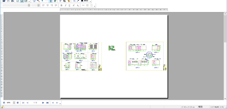The width and height of the screenshot is (227, 109).
Task: Zoom out with the minus button
Action: 4,103
